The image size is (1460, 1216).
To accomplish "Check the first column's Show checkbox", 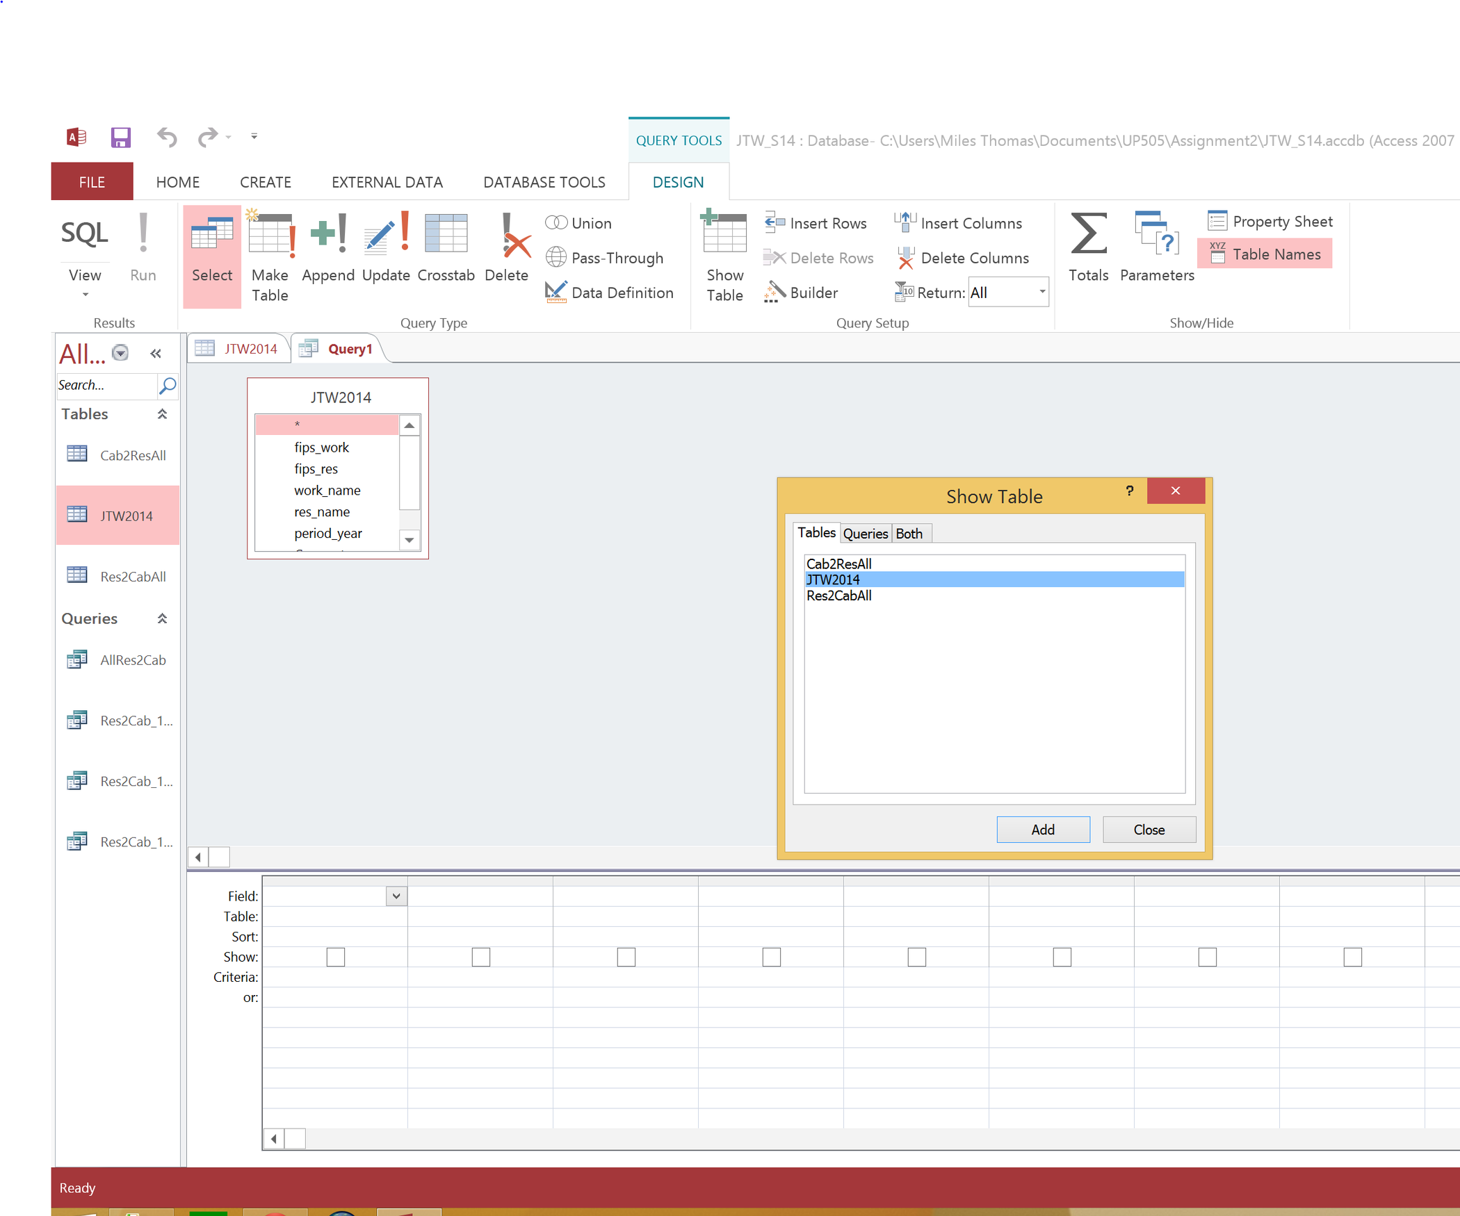I will tap(336, 957).
